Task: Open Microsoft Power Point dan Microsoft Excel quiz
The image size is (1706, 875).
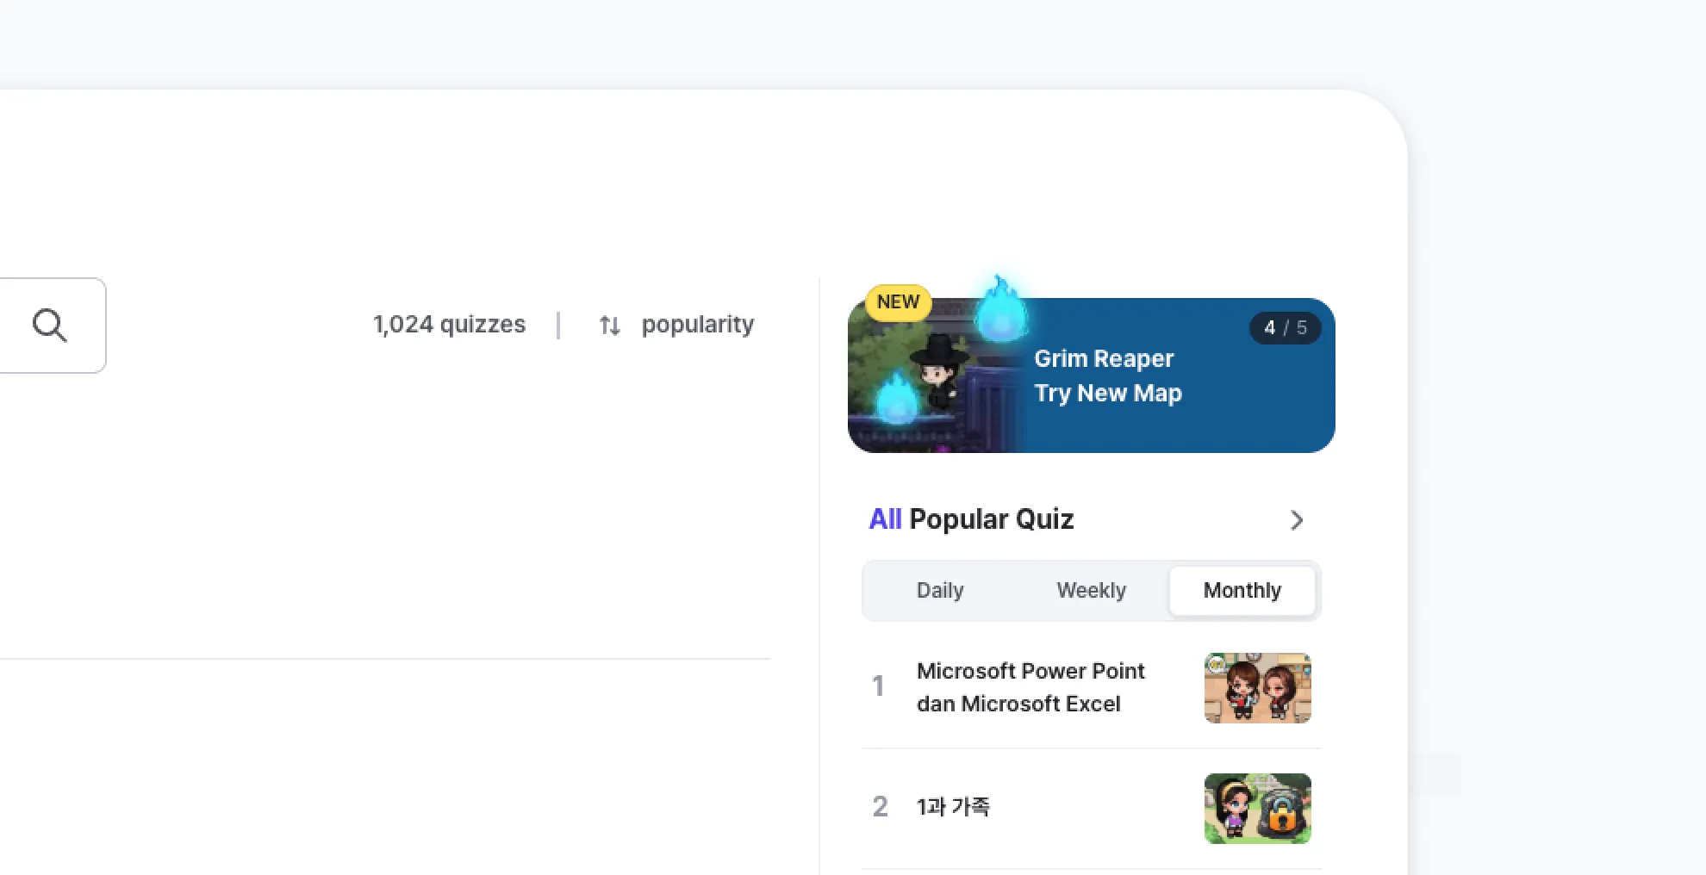Action: [x=1030, y=687]
